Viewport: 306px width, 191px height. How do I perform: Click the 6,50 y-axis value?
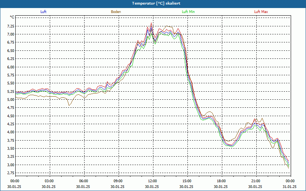pos(11,51)
